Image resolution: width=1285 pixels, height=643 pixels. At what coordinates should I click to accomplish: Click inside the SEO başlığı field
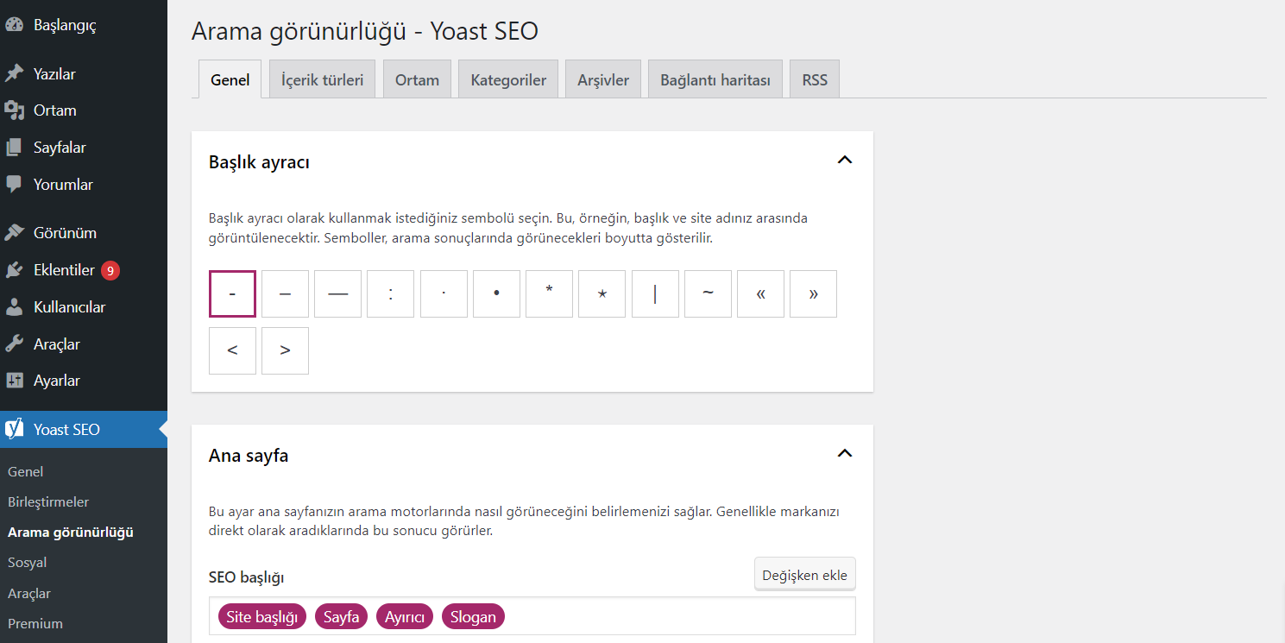click(x=532, y=616)
